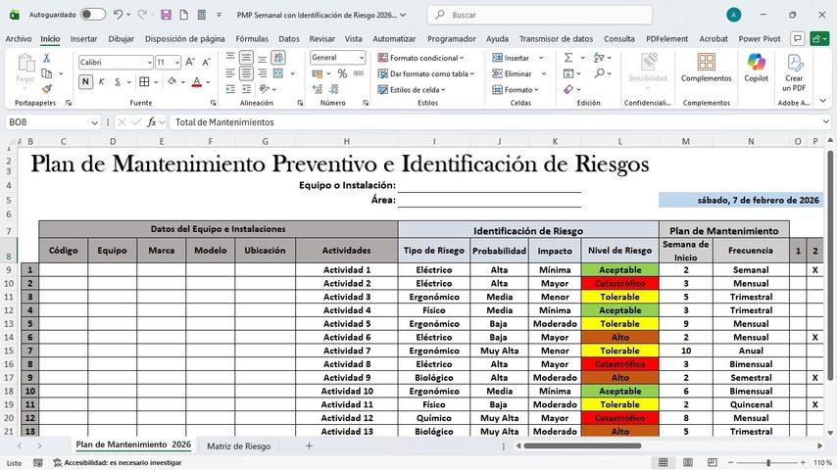
Task: Click the Undo arrow
Action: pyautogui.click(x=118, y=15)
